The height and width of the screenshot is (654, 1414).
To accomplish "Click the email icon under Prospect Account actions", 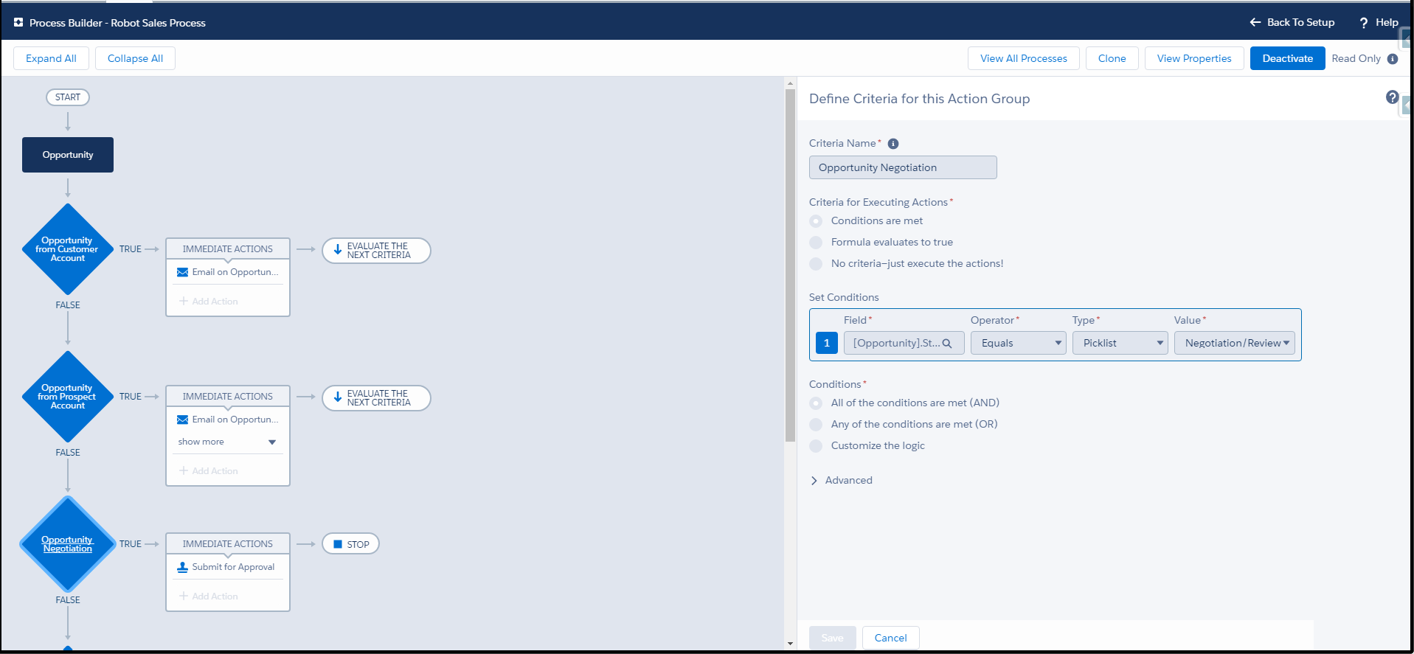I will pyautogui.click(x=182, y=420).
